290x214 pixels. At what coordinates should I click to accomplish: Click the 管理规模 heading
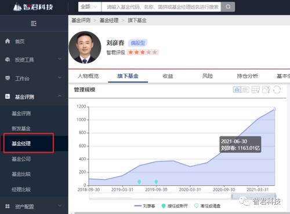pos(85,90)
